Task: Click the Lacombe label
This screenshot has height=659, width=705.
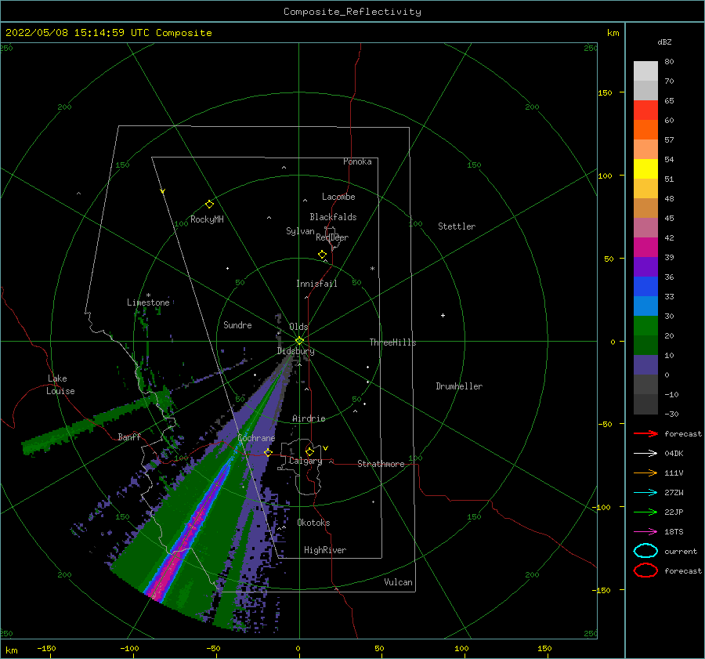Action: coord(338,197)
